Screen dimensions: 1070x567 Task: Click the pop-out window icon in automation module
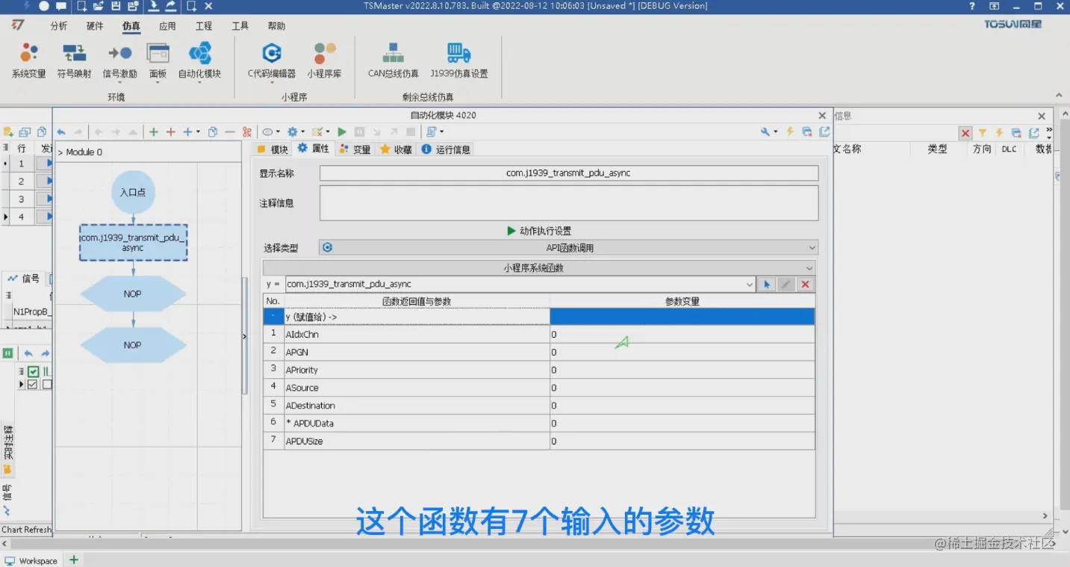pos(824,131)
